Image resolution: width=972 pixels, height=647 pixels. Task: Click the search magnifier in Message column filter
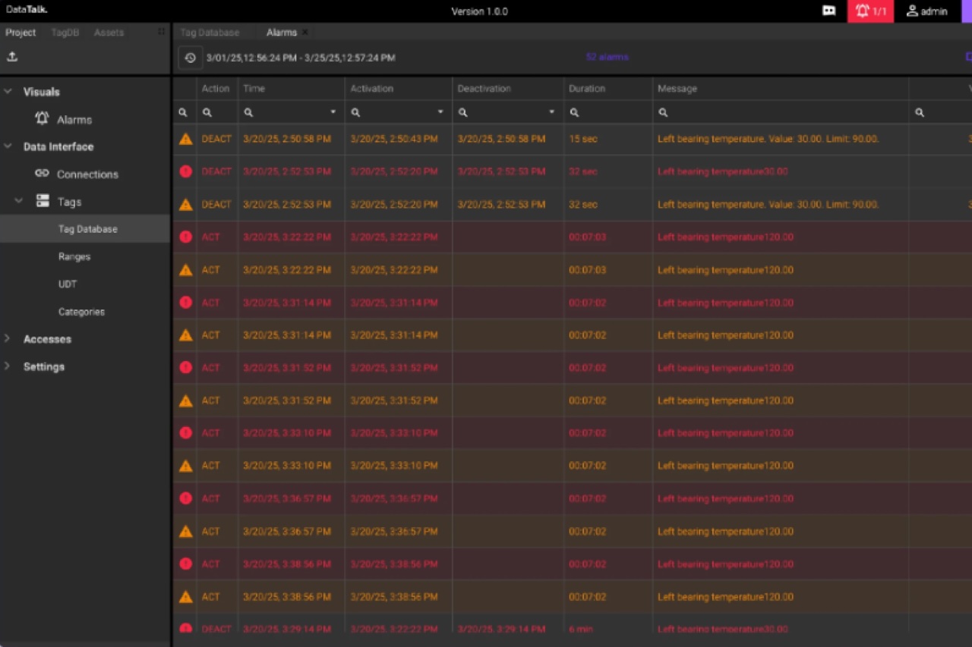(661, 111)
